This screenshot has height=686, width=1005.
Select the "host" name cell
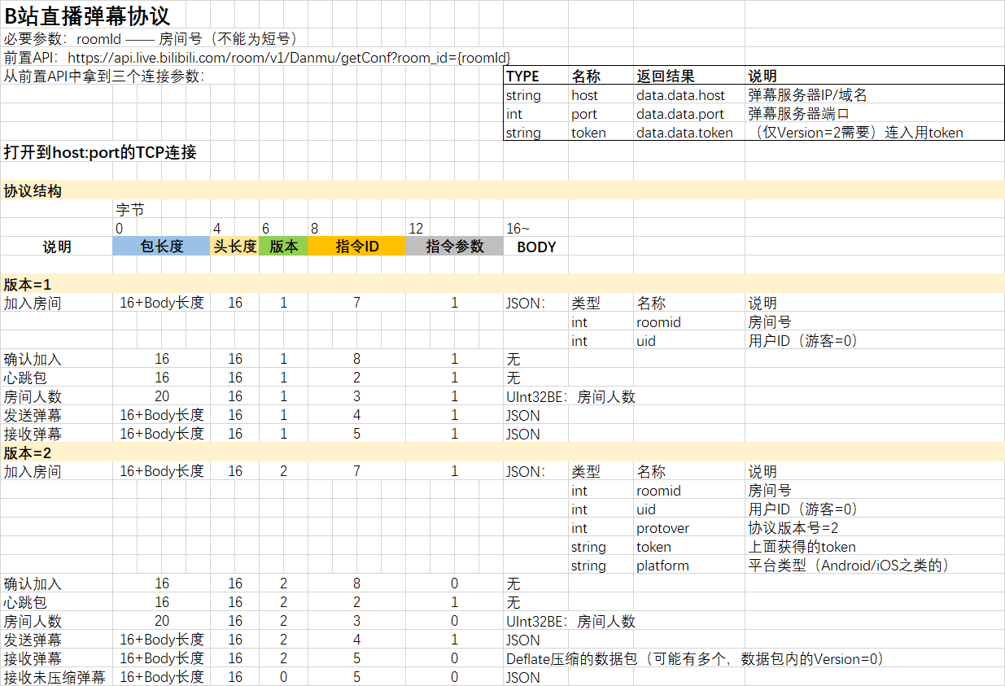click(x=584, y=95)
